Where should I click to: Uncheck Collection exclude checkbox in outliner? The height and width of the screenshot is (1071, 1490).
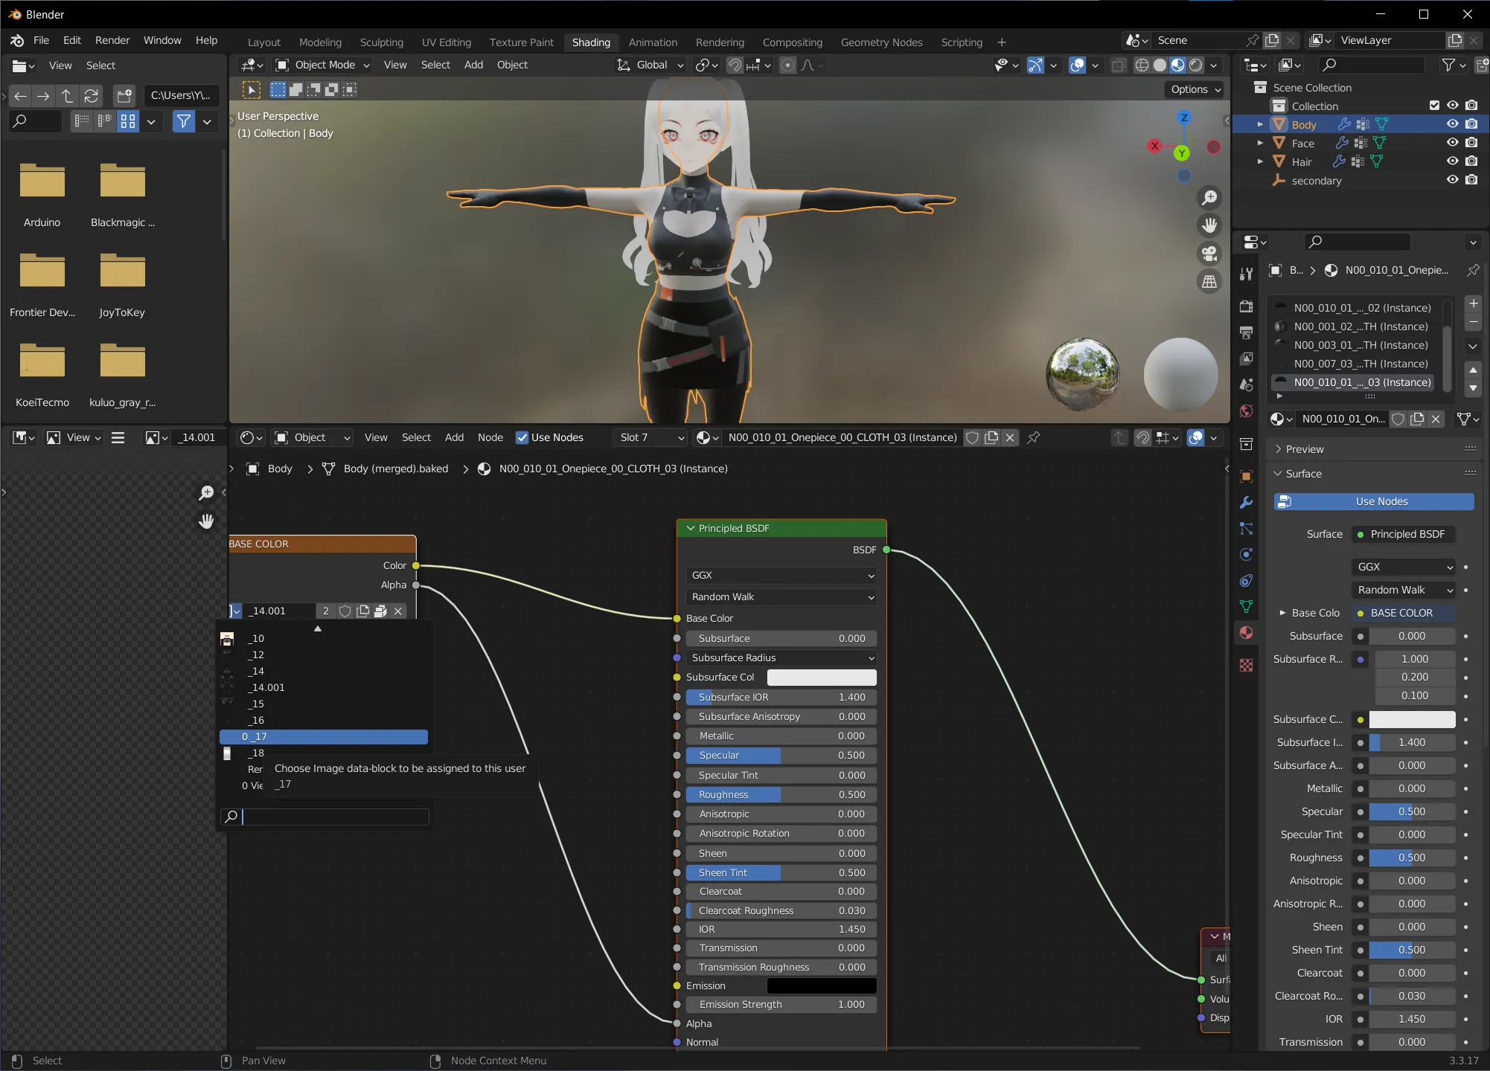point(1434,106)
